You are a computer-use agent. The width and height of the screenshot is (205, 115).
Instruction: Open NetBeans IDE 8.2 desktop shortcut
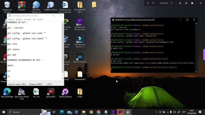tap(51, 6)
